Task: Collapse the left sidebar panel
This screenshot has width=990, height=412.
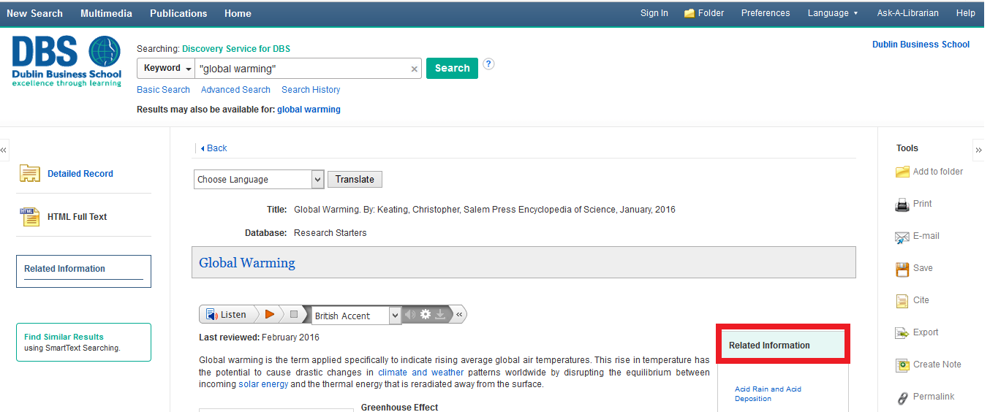Action: coord(4,150)
